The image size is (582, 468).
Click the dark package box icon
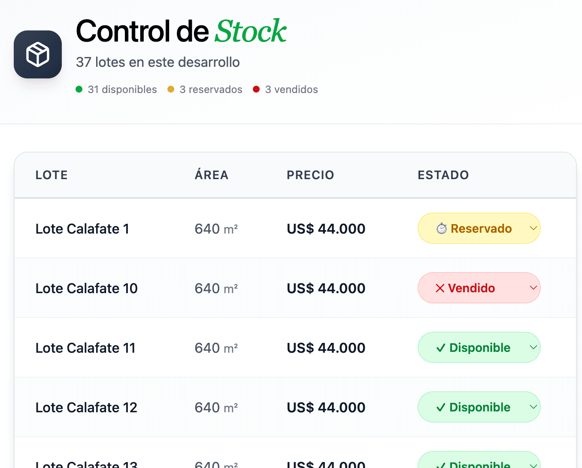(38, 54)
